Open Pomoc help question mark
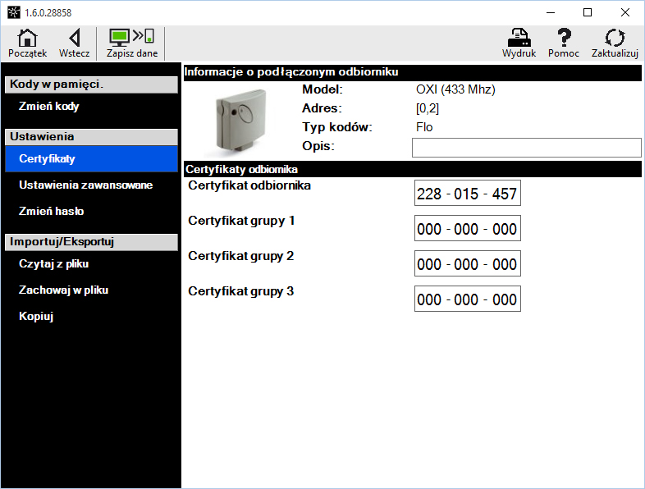The height and width of the screenshot is (489, 645). 563,43
